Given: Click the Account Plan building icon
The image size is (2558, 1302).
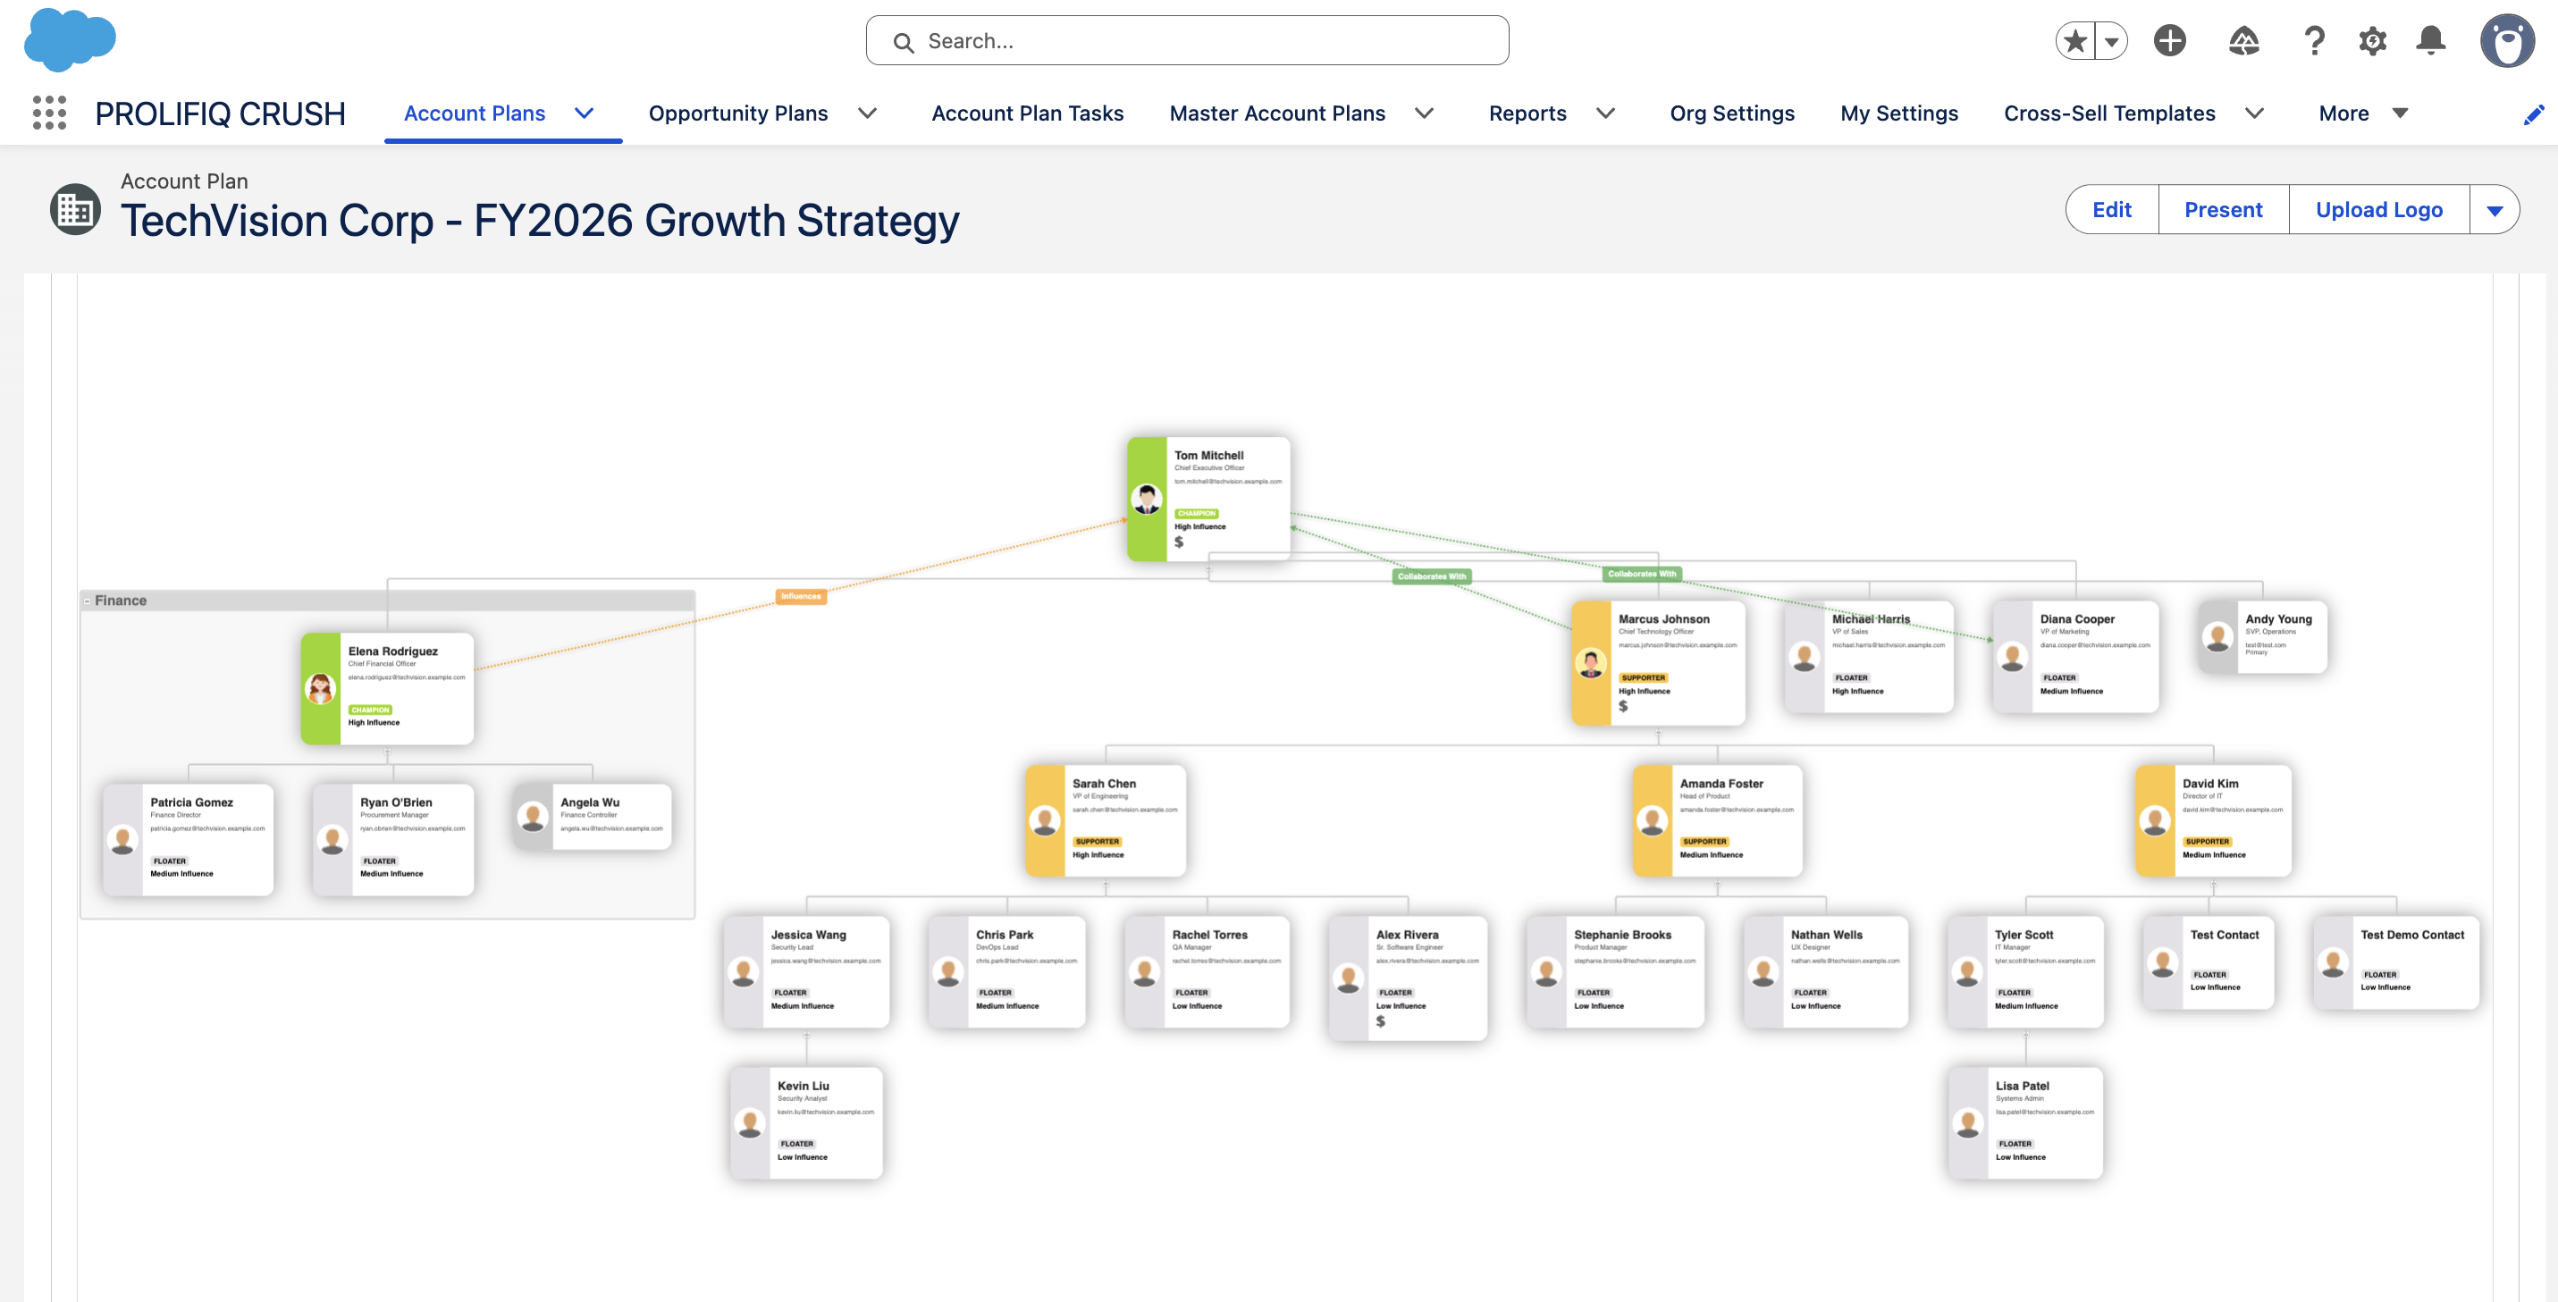Looking at the screenshot, I should (75, 208).
